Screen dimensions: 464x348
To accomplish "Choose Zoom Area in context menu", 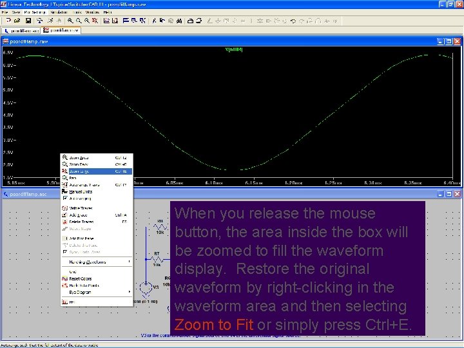I will pyautogui.click(x=97, y=158).
